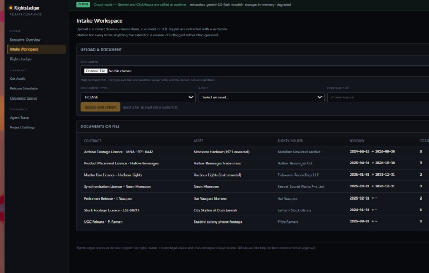Viewport: 429px width, 273px height.
Task: Expand the Select an asset dropdown
Action: pos(261,97)
